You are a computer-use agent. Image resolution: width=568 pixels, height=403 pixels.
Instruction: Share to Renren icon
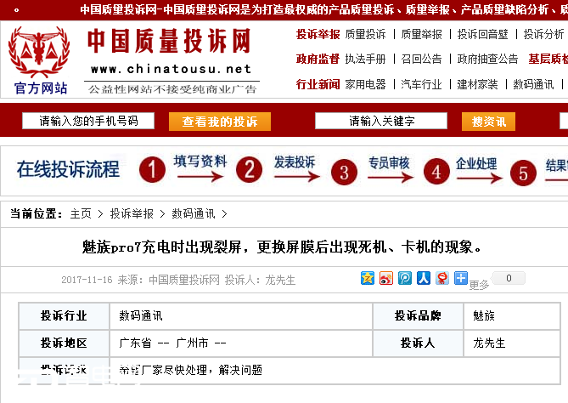(x=424, y=278)
